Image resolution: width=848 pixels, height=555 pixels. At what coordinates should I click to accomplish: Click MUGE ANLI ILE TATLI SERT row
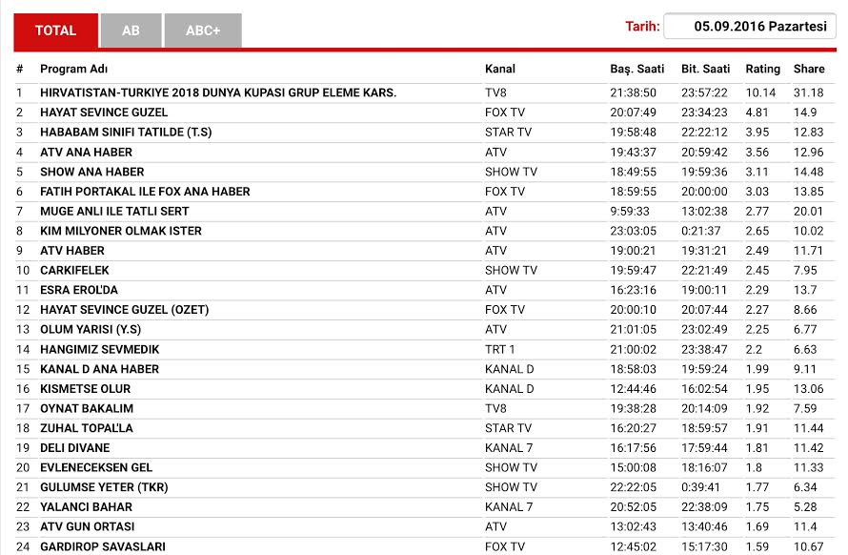click(x=114, y=212)
